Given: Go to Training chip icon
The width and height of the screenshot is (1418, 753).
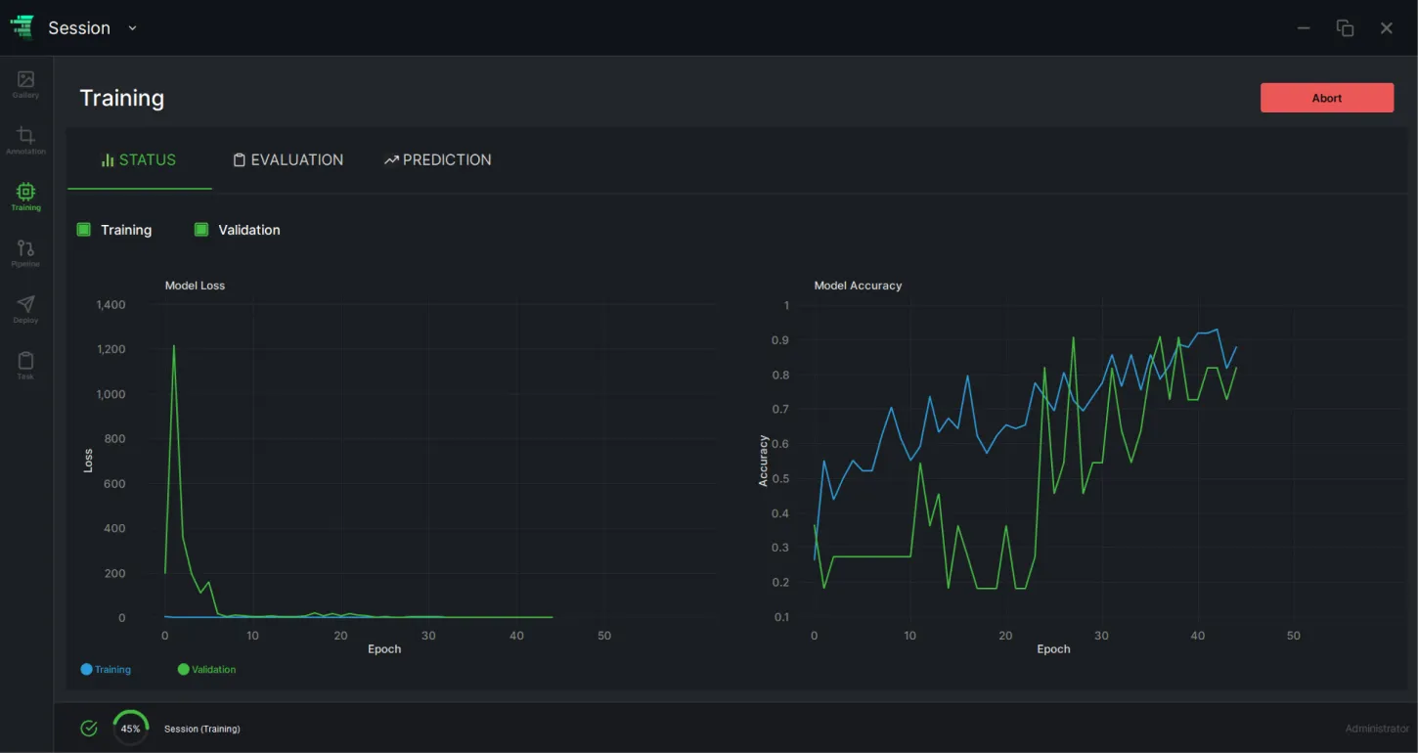Looking at the screenshot, I should click(25, 192).
